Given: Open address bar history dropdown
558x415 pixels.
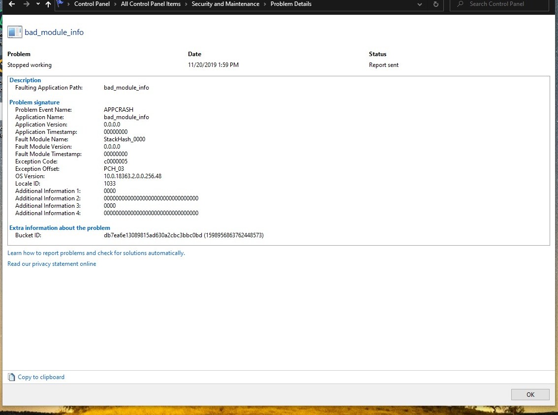Looking at the screenshot, I should tap(420, 4).
